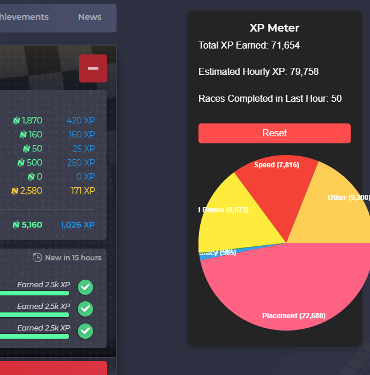Screen dimensions: 370x375
Task: Click the total 5,160 cash value
Action: point(28,225)
